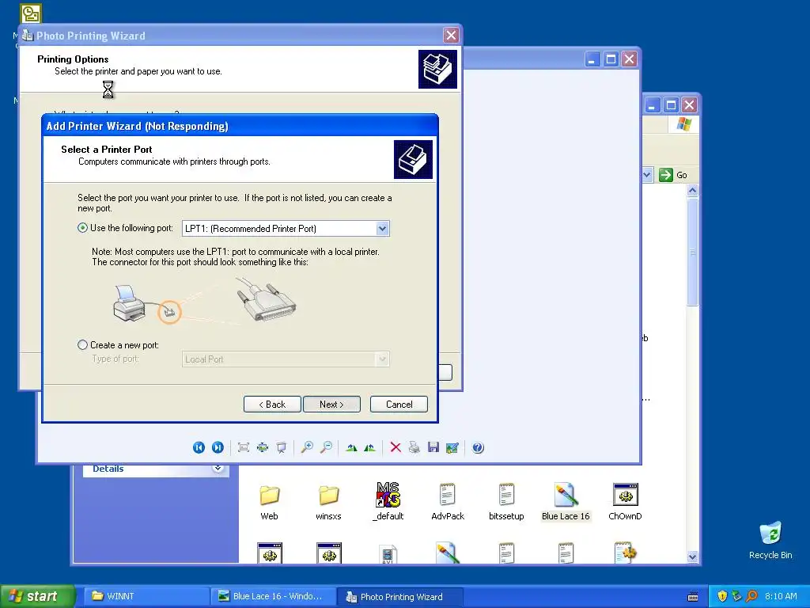This screenshot has width=810, height=608.
Task: Select 'Create a new port' radio button
Action: coord(82,345)
